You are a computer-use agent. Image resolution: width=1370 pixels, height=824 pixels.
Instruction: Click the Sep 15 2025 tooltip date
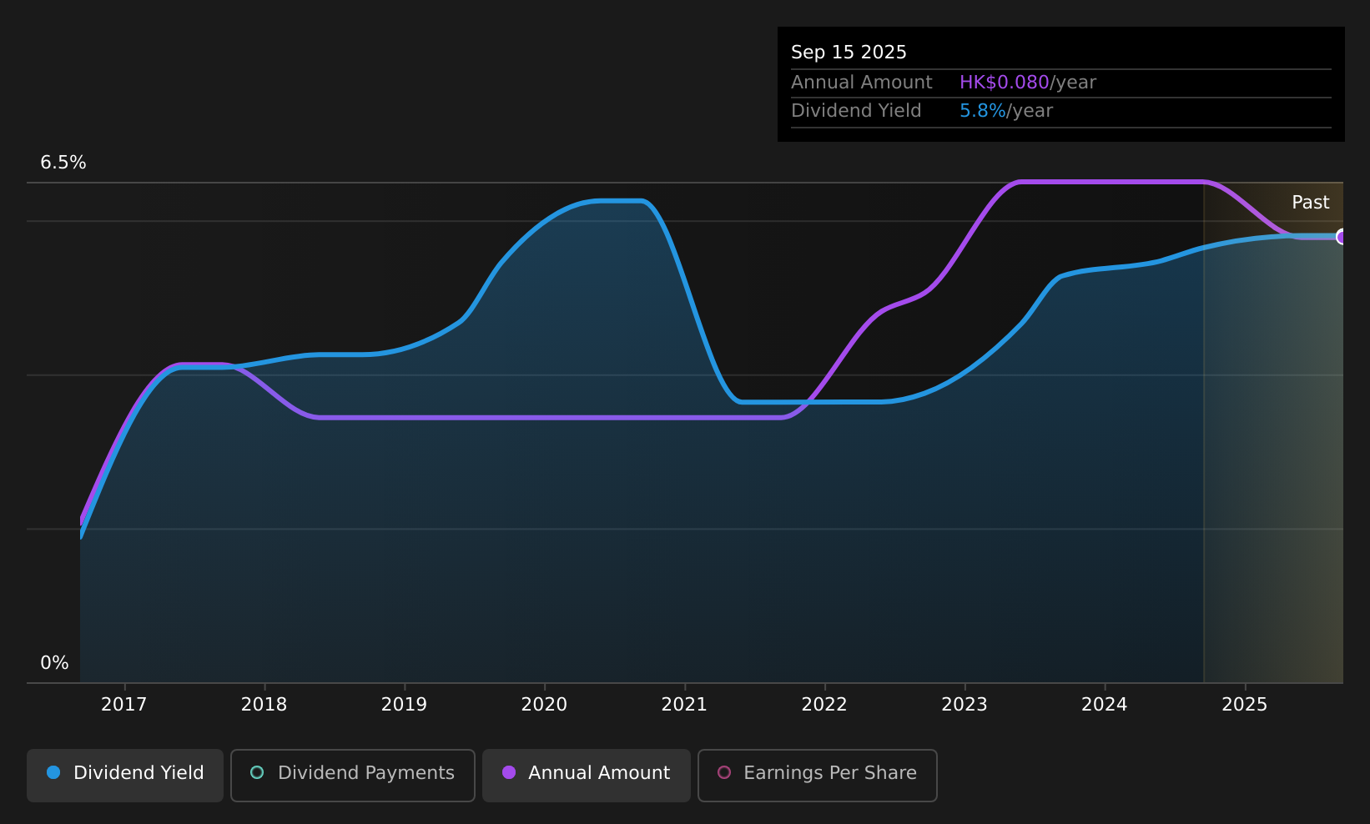849,53
